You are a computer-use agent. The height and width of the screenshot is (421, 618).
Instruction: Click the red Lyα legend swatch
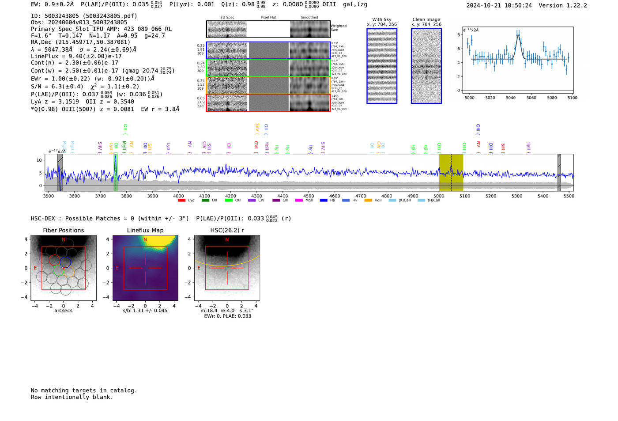click(181, 201)
